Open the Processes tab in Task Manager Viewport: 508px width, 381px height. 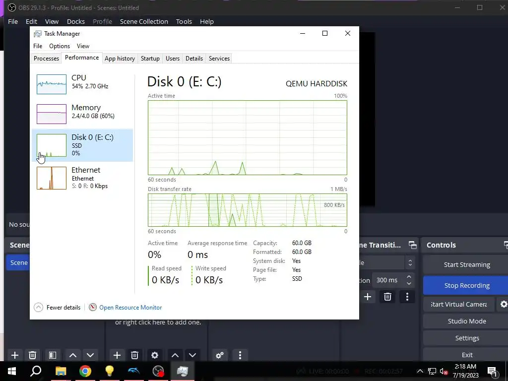tap(46, 59)
